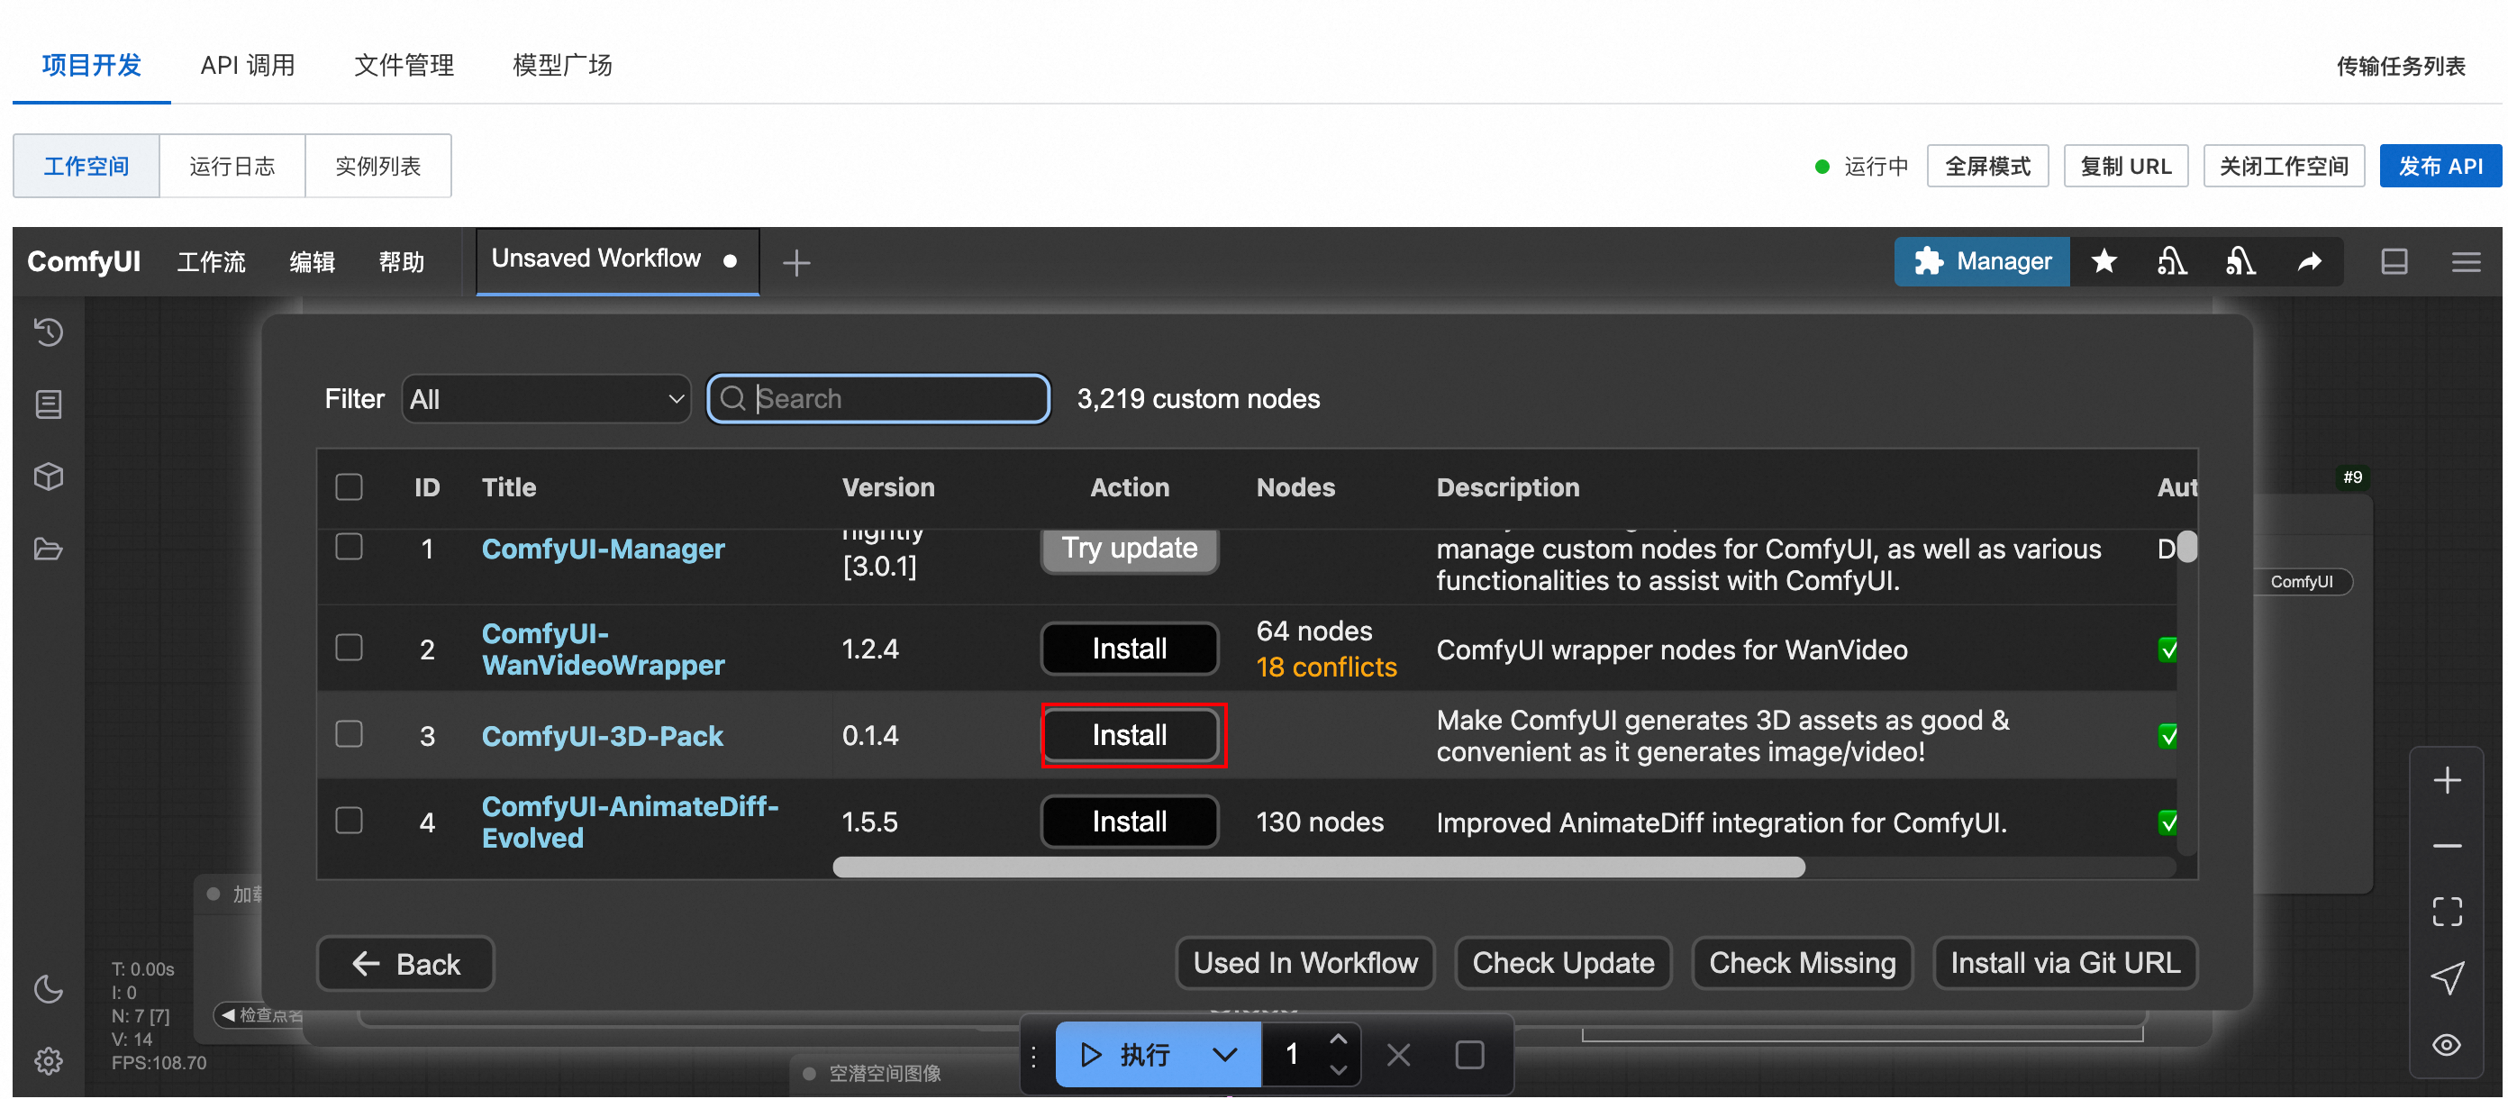The height and width of the screenshot is (1099, 2508).
Task: Click the fit view frame icon
Action: 2447,913
